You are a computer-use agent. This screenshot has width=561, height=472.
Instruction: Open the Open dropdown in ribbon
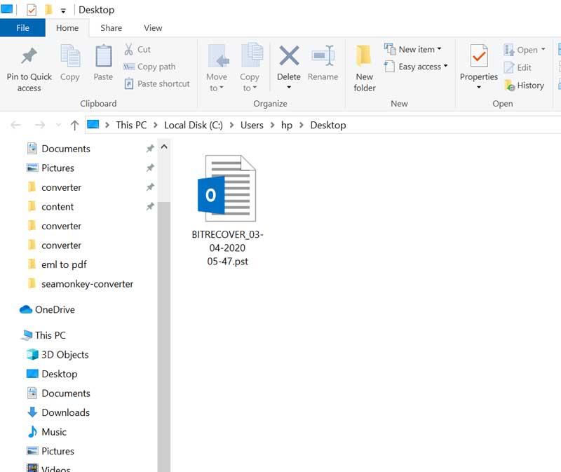point(525,50)
